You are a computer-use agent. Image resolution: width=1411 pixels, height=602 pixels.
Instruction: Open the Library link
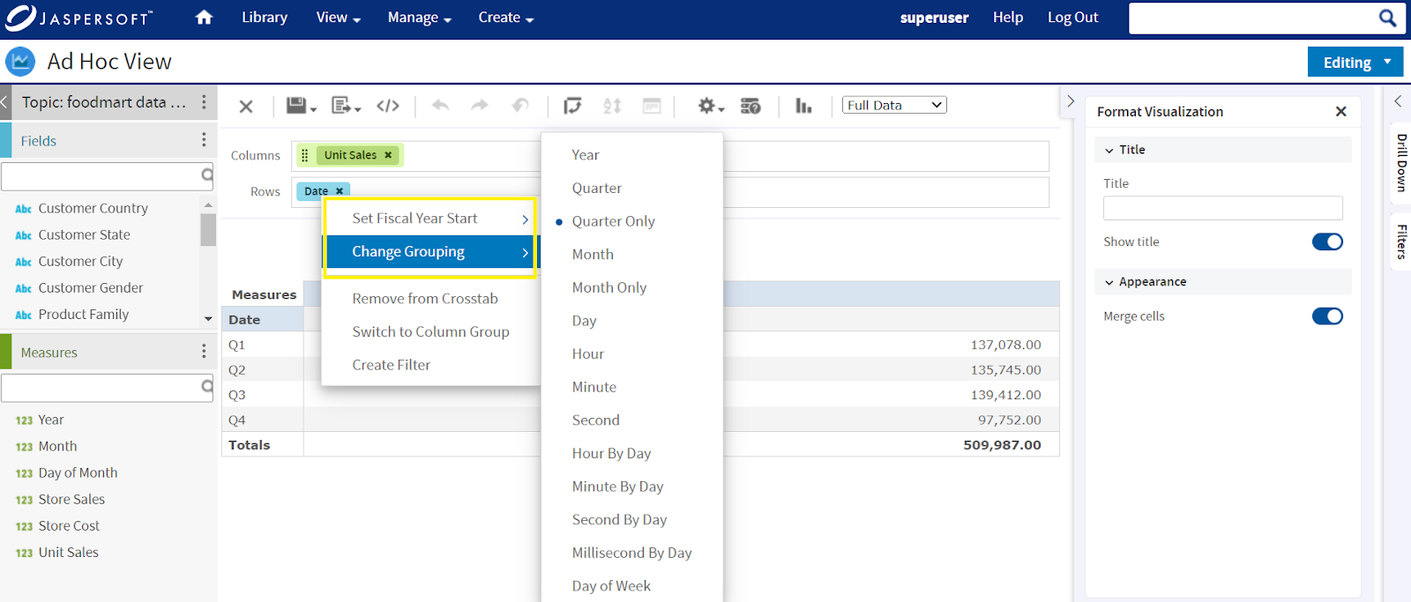pyautogui.click(x=265, y=18)
